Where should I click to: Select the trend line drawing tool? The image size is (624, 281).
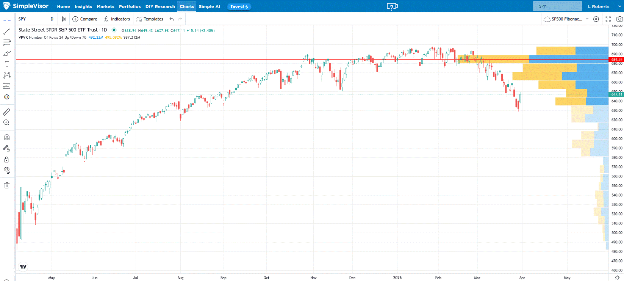coord(7,31)
